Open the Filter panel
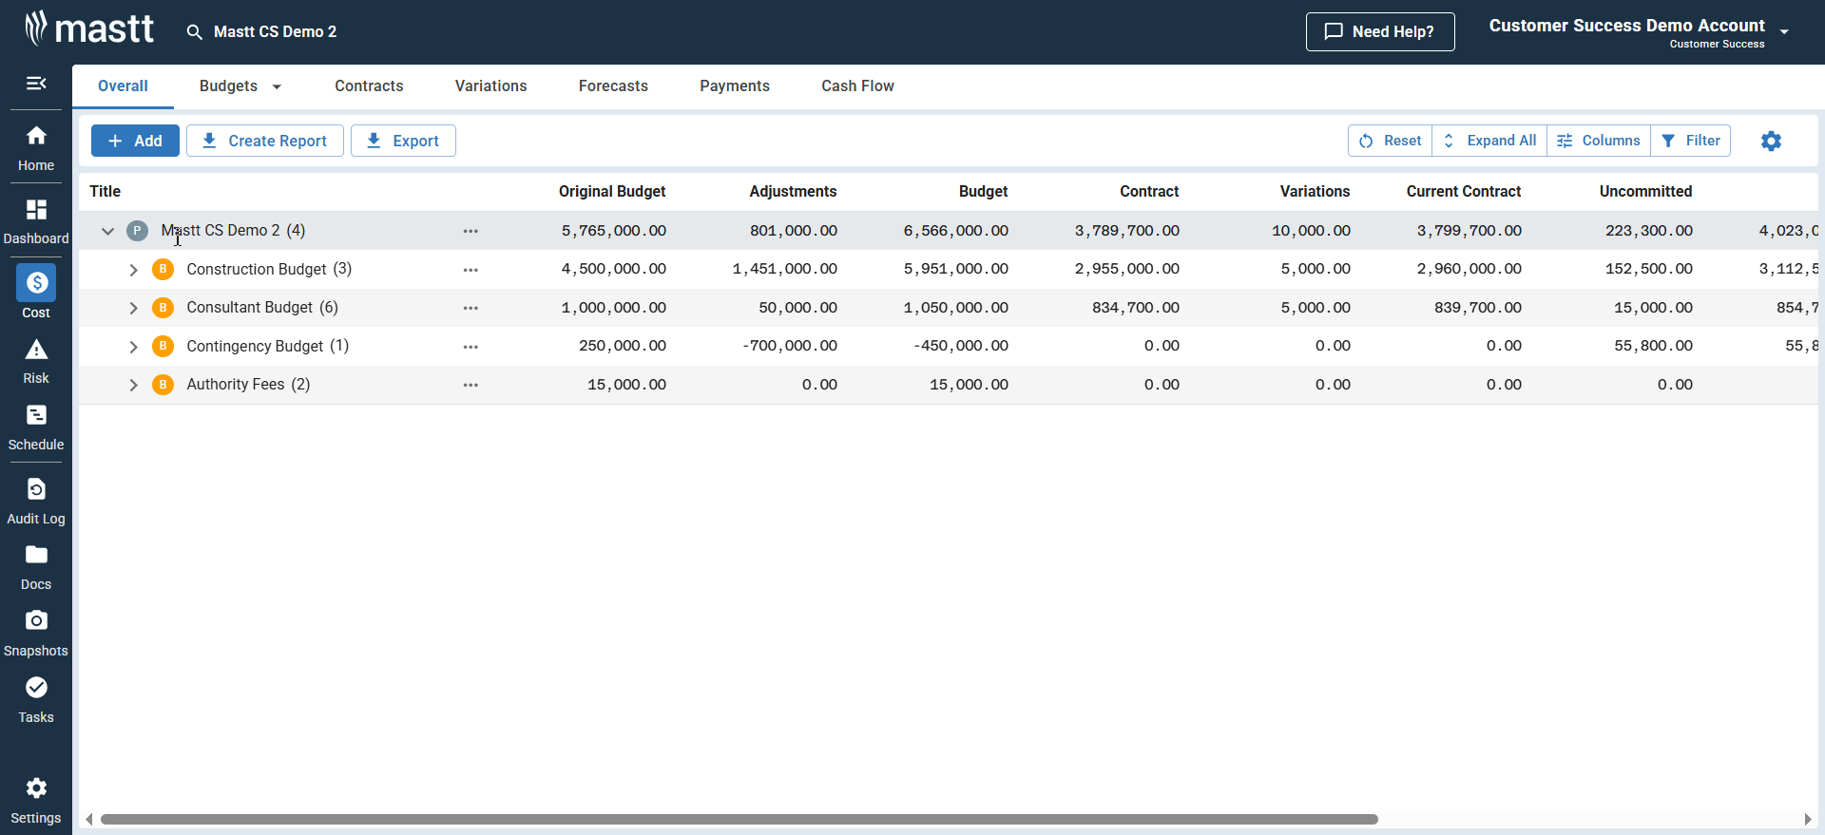 tap(1691, 141)
